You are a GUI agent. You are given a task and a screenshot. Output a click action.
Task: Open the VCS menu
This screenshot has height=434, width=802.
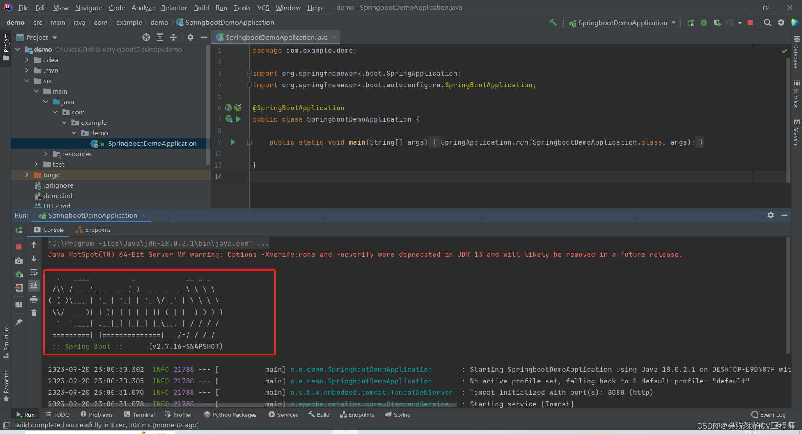tap(263, 8)
